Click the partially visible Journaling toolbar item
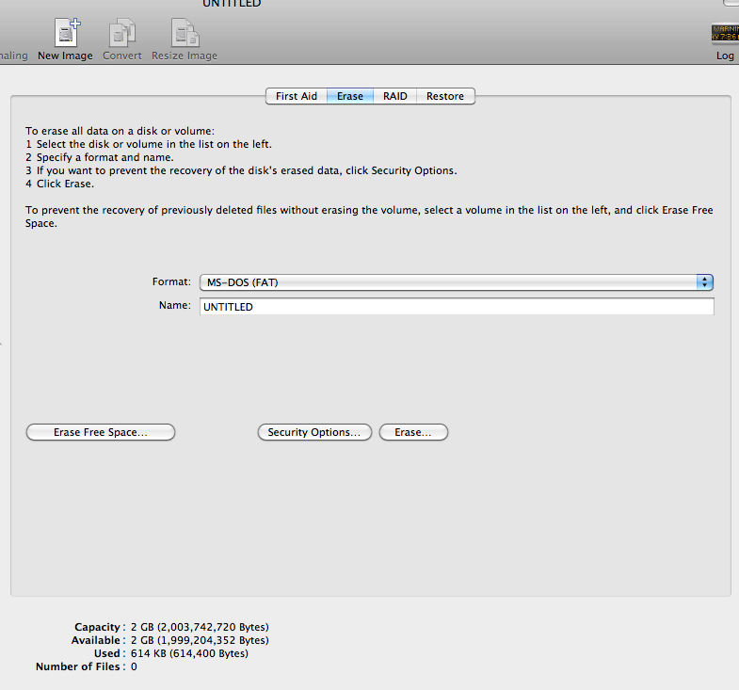 point(13,56)
